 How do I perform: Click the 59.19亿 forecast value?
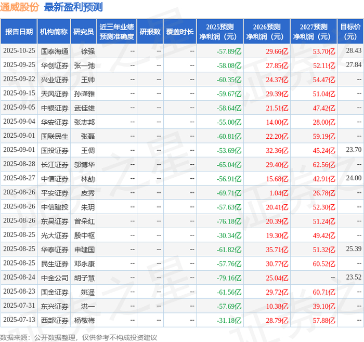click(324, 136)
